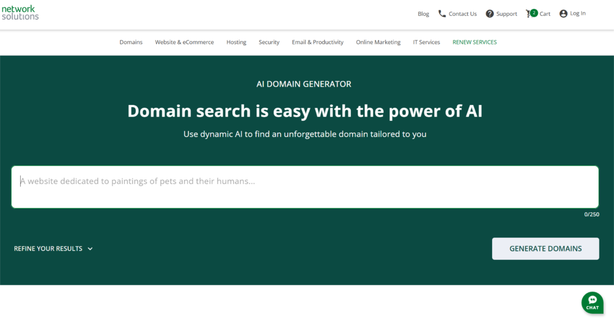Select Website & eCommerce in the navigation
The image size is (614, 319).
pyautogui.click(x=184, y=42)
